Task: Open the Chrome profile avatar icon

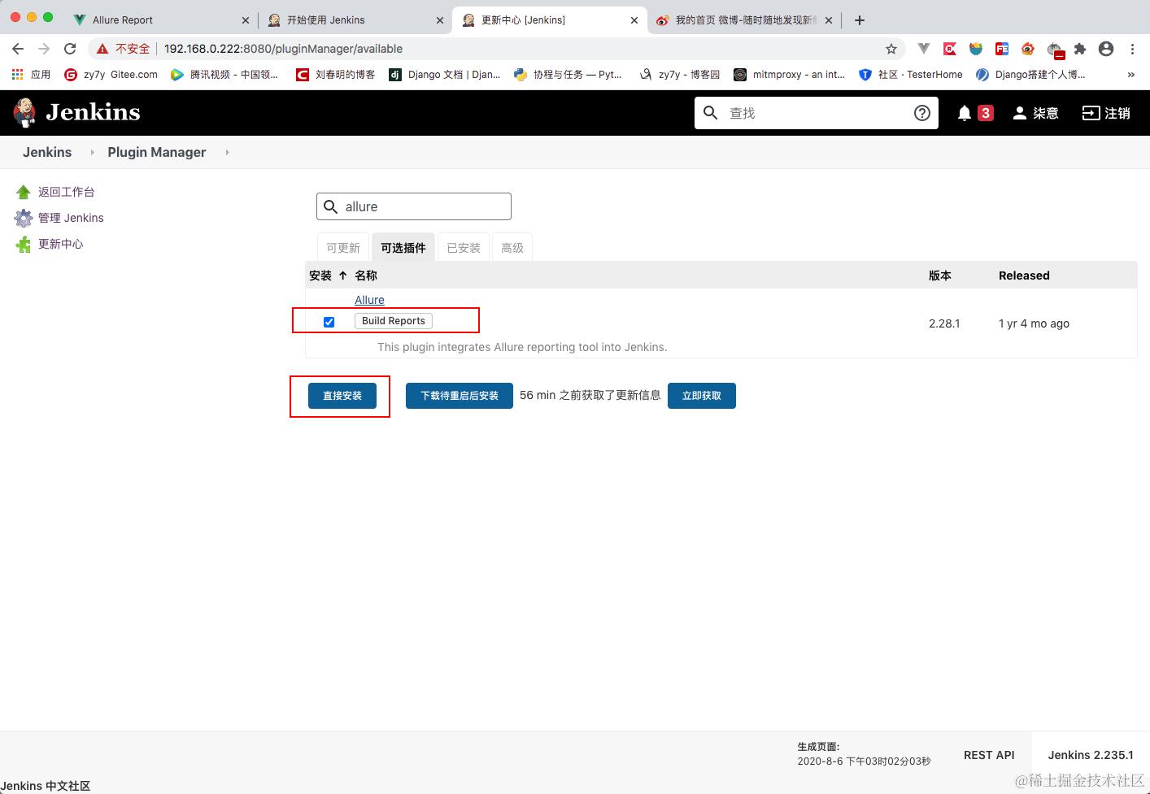Action: pyautogui.click(x=1106, y=49)
